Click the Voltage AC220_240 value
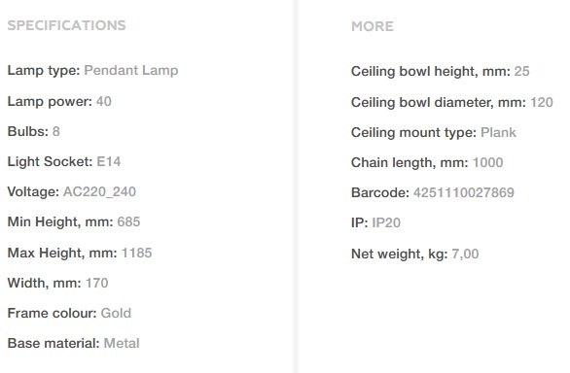This screenshot has height=373, width=570. click(99, 191)
